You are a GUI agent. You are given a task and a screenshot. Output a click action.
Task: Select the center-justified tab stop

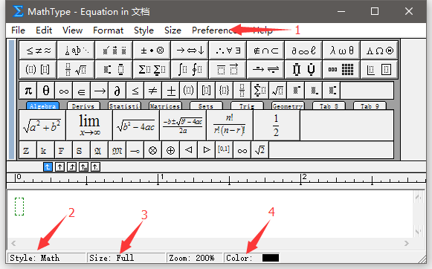click(x=59, y=167)
